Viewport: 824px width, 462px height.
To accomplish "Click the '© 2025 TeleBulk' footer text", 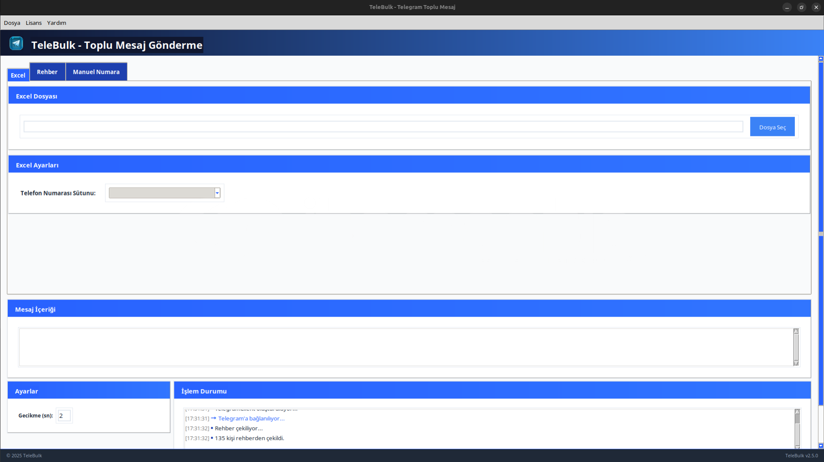I will click(24, 456).
